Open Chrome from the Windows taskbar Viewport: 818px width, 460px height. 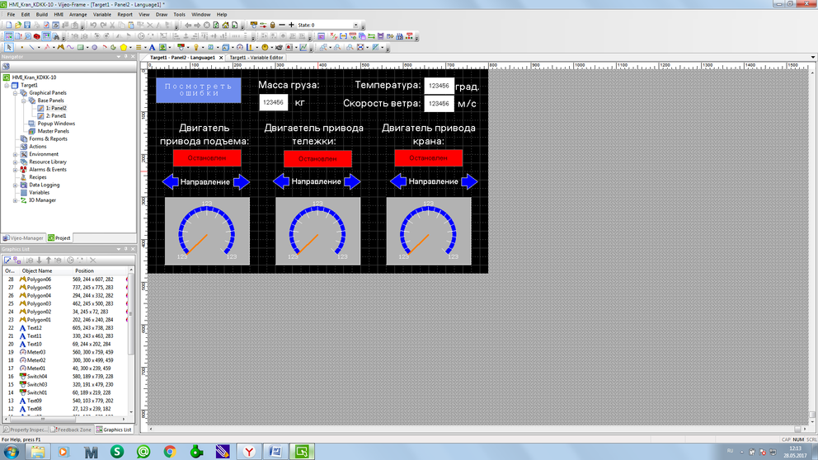coord(170,451)
